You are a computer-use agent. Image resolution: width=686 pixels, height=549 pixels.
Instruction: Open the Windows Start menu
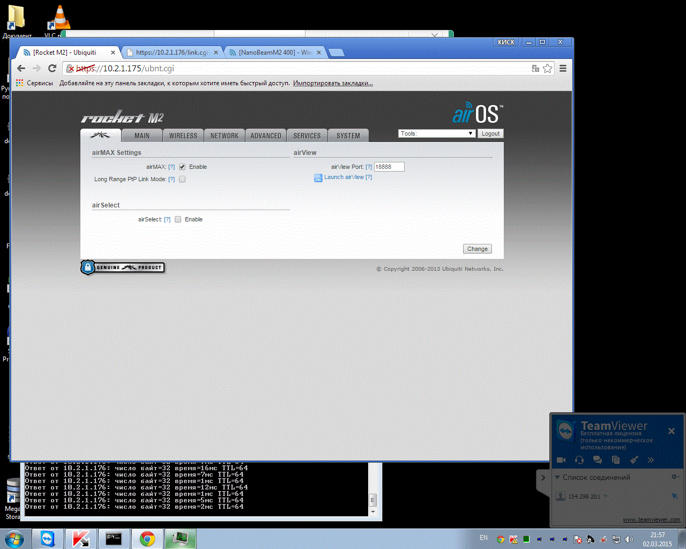pos(14,538)
